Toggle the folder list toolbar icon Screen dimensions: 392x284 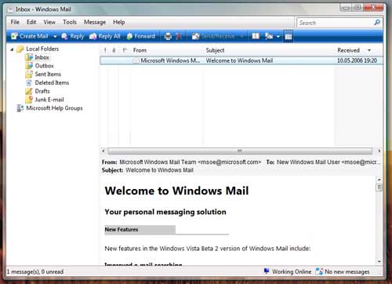(x=289, y=36)
